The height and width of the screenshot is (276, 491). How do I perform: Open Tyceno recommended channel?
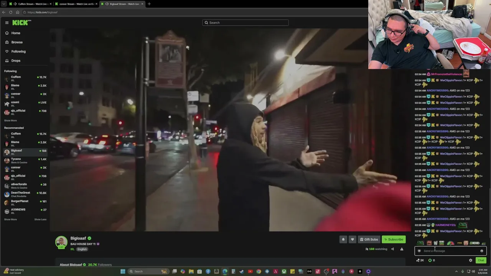pos(25,160)
